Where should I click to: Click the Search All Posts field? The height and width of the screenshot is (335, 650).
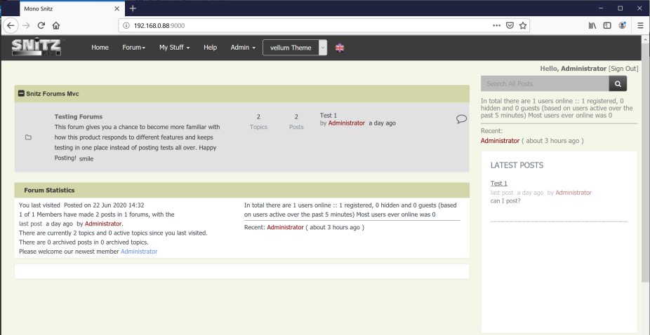[544, 84]
